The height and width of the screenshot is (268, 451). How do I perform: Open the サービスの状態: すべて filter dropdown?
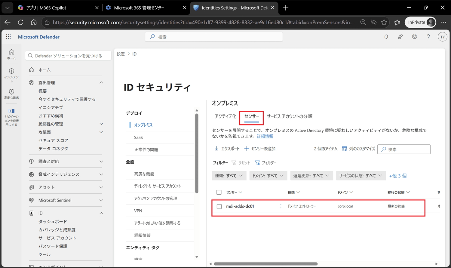(361, 176)
